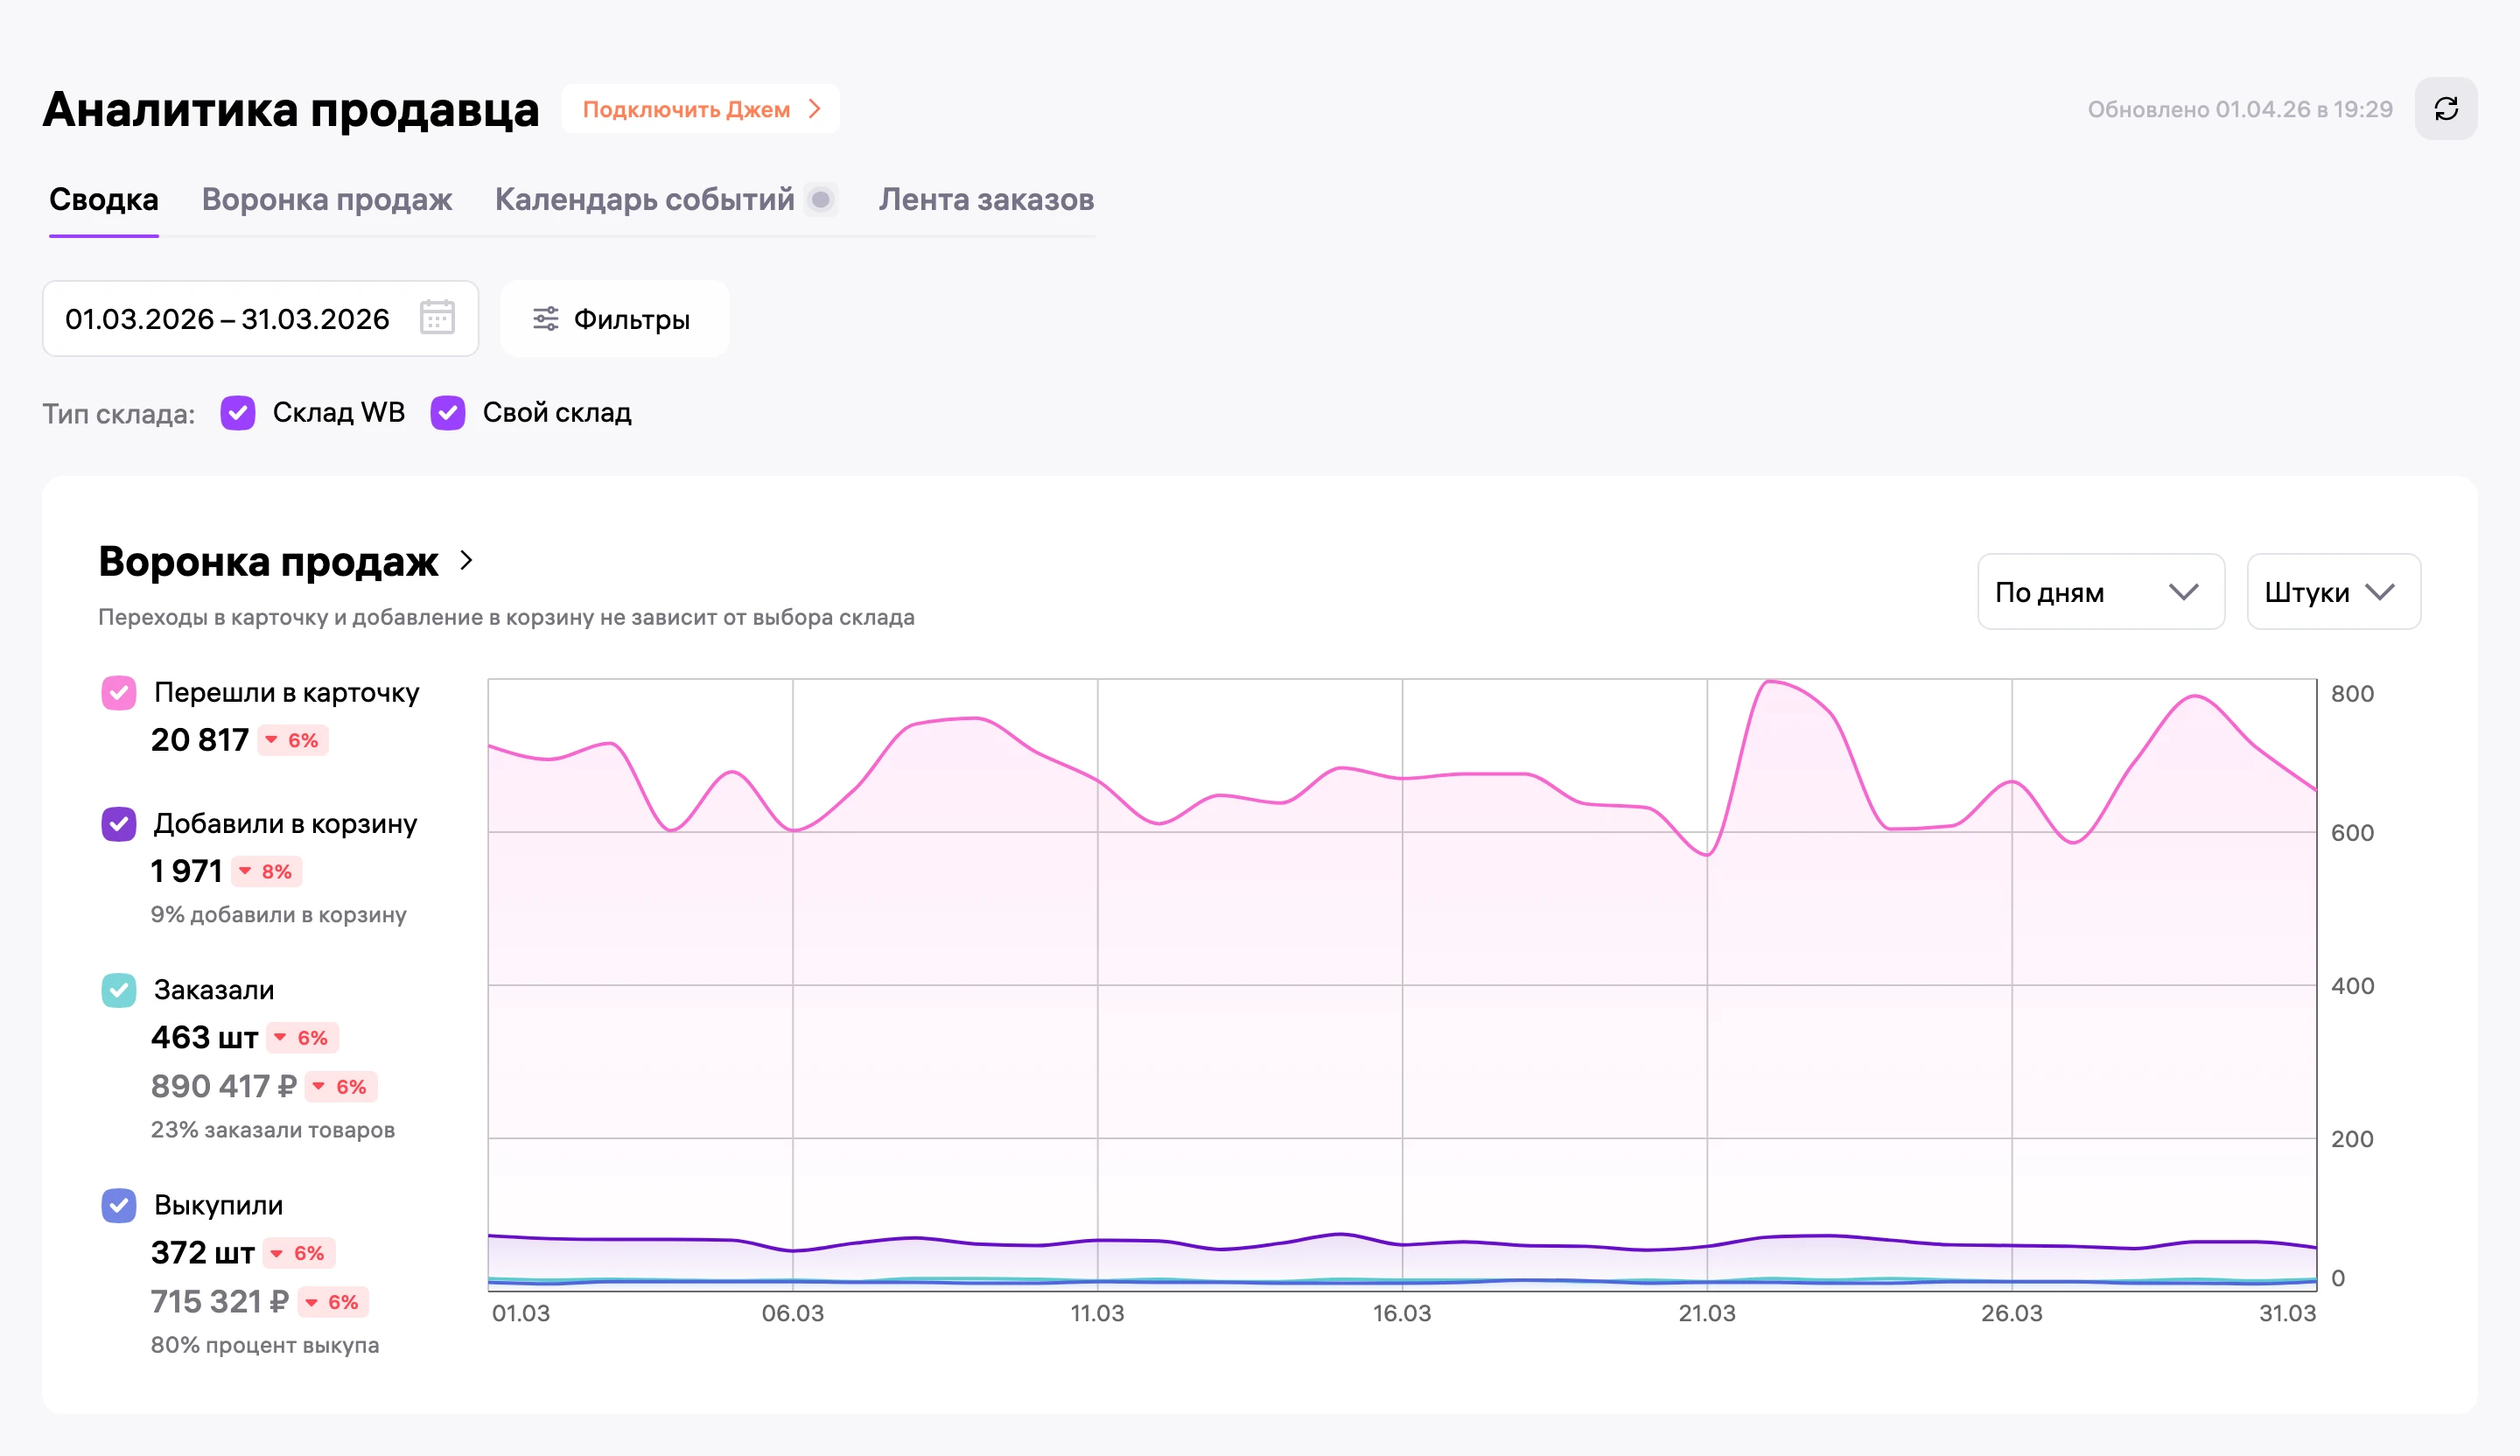Viewport: 2520px width, 1456px height.
Task: Click the 06.03 date label on chart axis
Action: coord(793,1313)
